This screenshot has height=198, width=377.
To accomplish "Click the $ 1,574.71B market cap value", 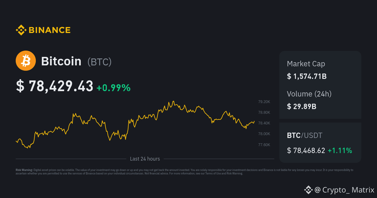I will [x=307, y=76].
